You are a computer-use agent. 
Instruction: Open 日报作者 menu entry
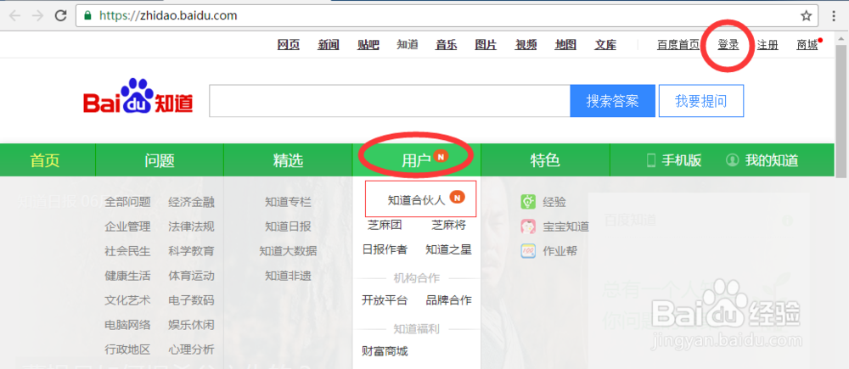(385, 249)
